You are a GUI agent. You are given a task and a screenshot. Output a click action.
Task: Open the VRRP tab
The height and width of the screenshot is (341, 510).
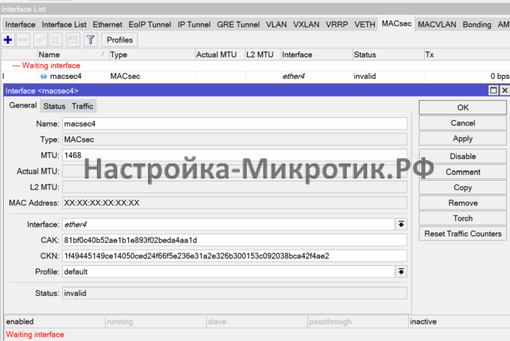tap(337, 25)
